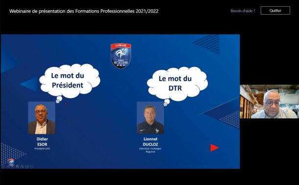Click Didier ESOR's portrait photo

(42, 118)
